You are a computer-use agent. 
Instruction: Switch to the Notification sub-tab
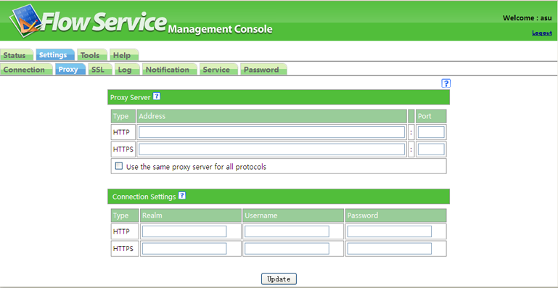tap(169, 70)
